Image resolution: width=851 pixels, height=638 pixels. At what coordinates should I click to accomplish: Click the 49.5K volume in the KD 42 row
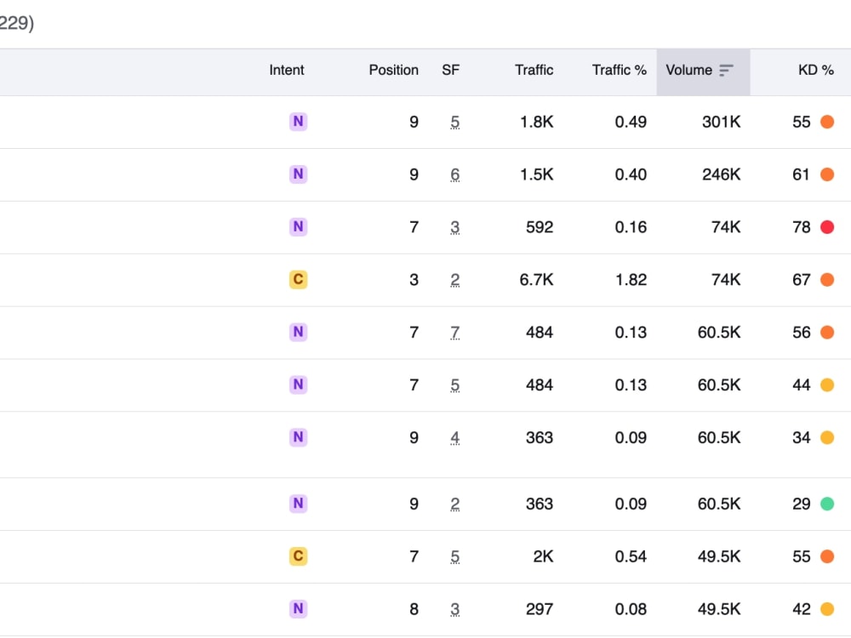719,609
